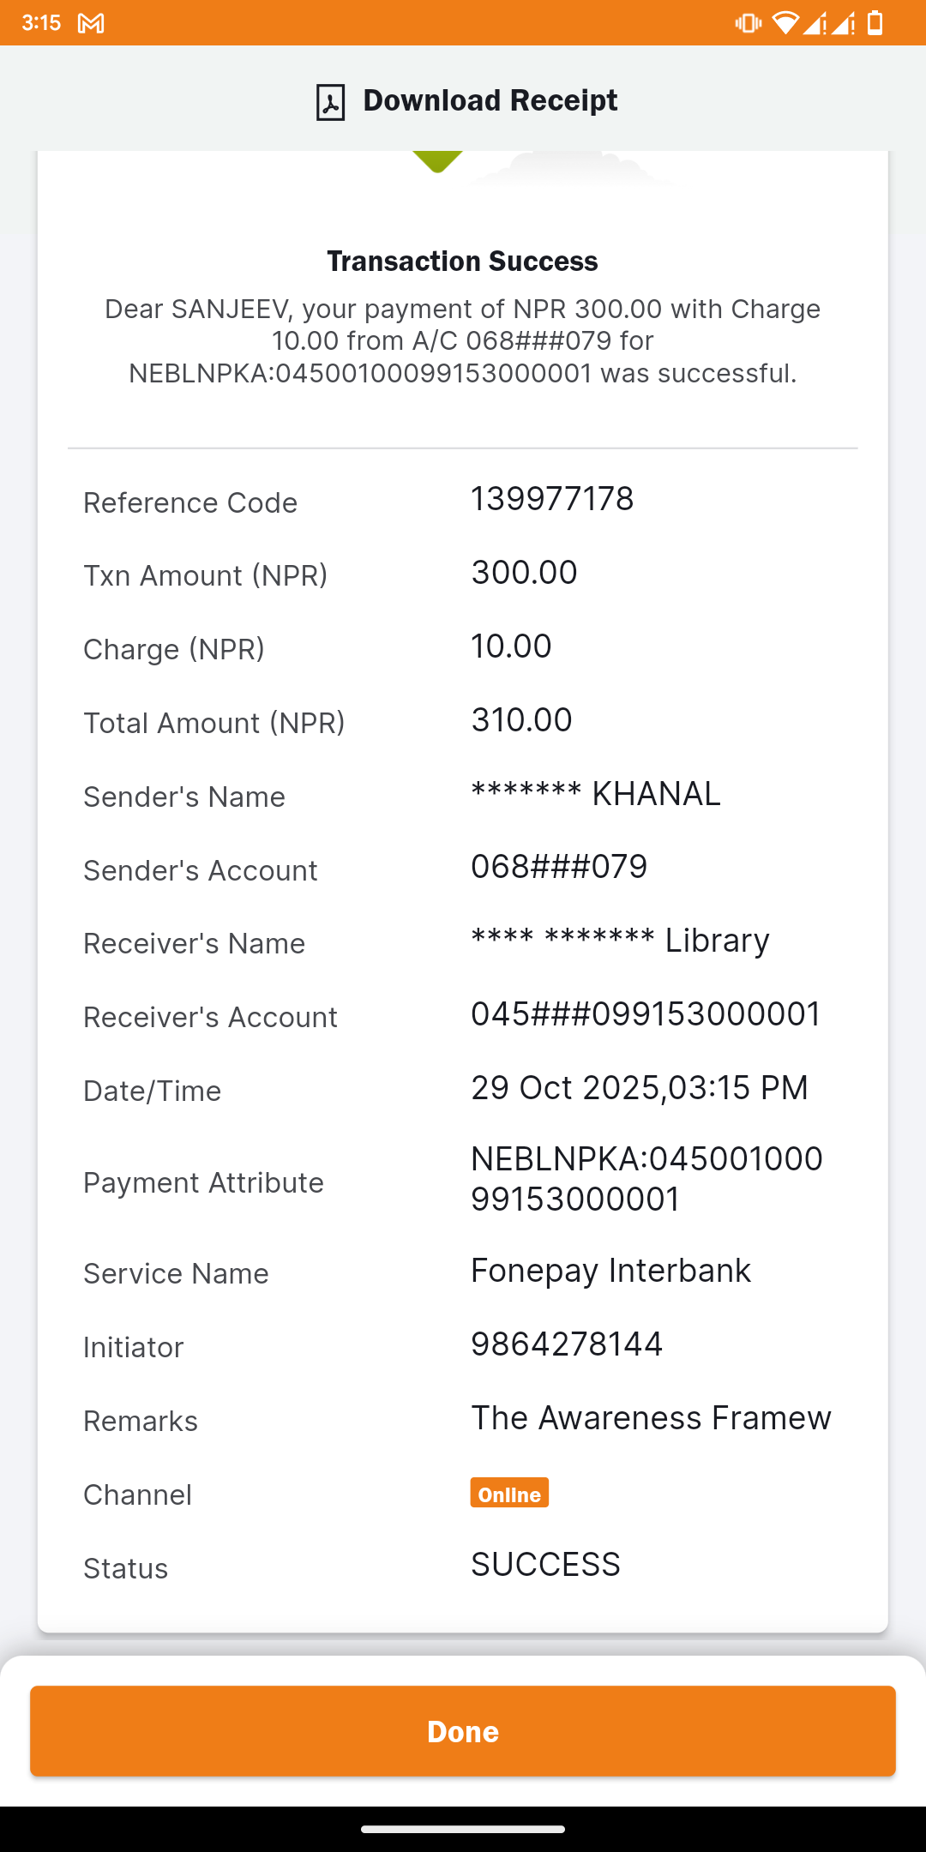Tap Download Receipt label

pos(490,100)
